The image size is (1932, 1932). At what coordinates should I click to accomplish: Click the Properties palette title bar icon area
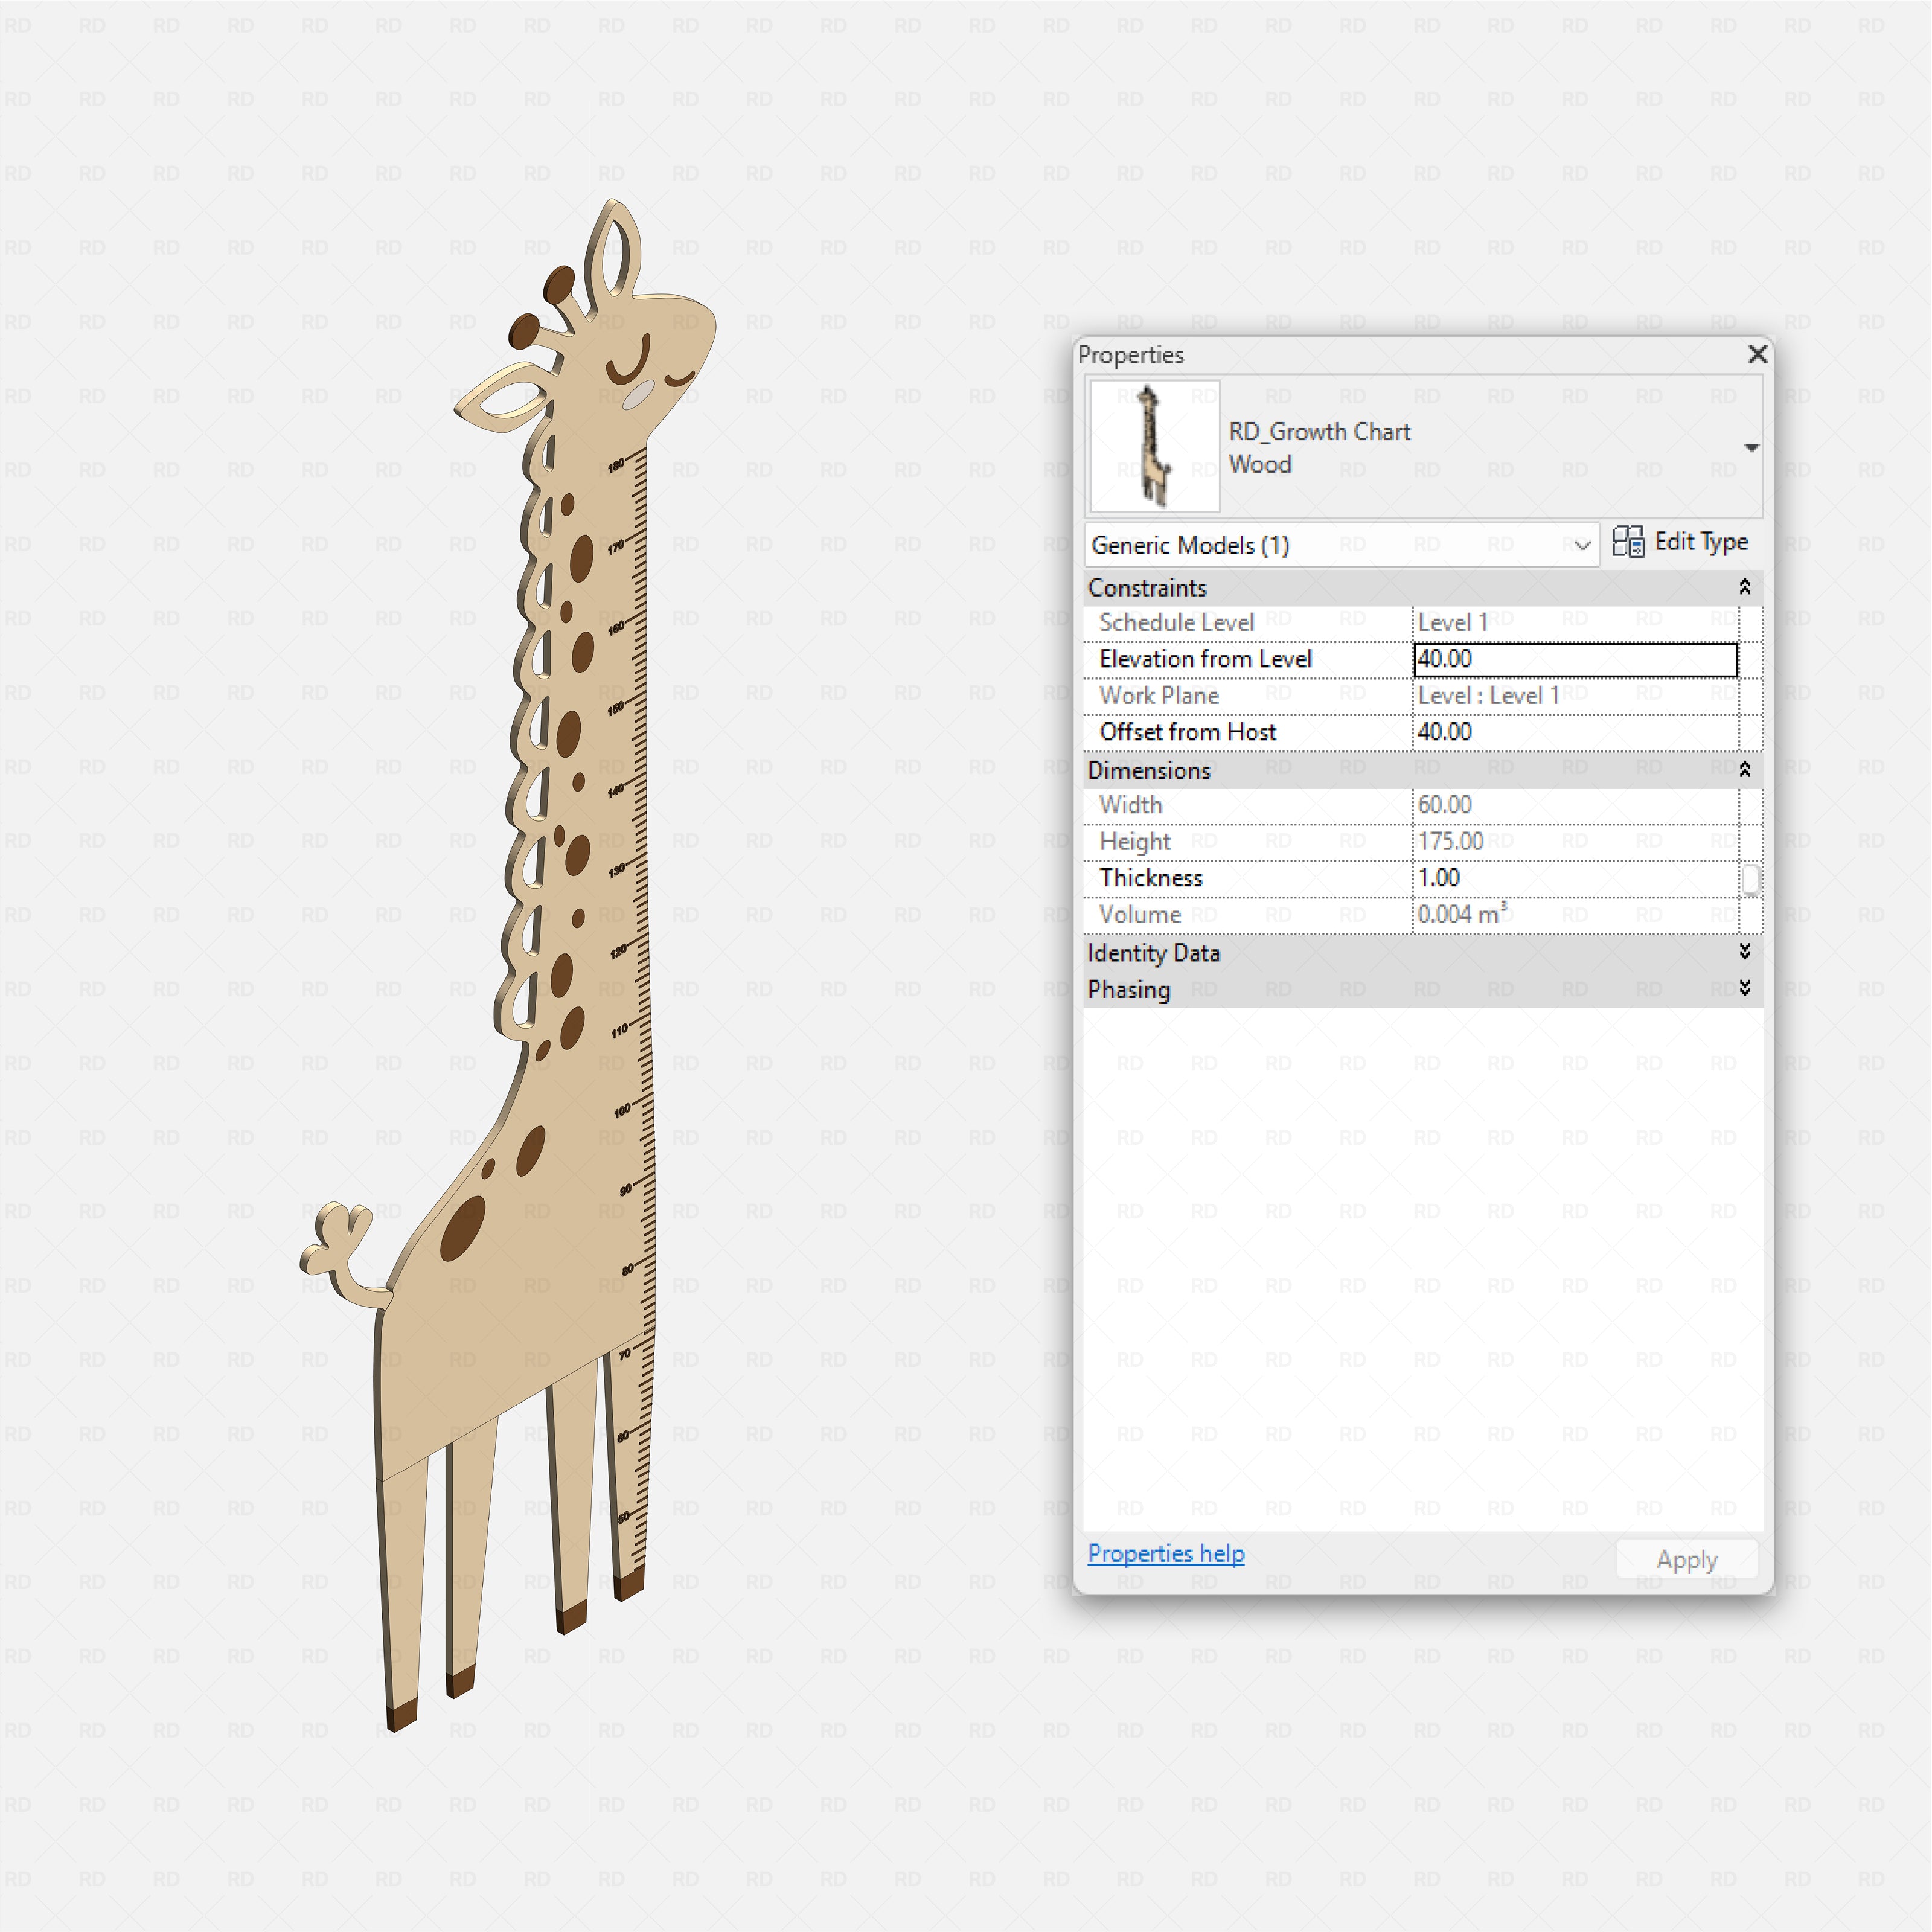coord(1131,355)
